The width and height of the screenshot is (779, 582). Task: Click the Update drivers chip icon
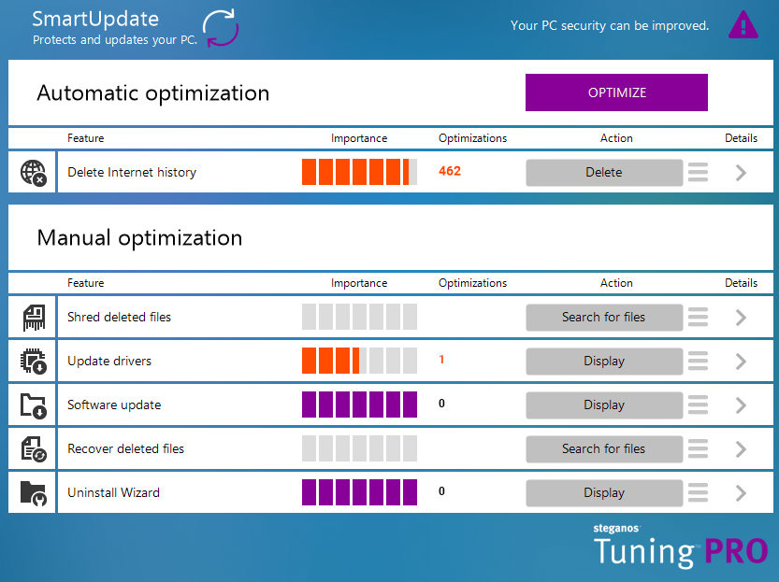[33, 362]
